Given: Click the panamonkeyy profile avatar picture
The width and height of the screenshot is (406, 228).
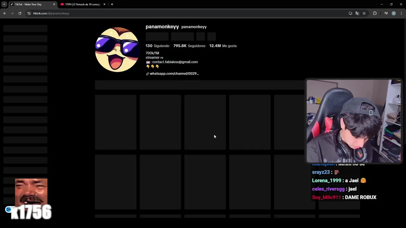Looking at the screenshot, I should [x=117, y=49].
